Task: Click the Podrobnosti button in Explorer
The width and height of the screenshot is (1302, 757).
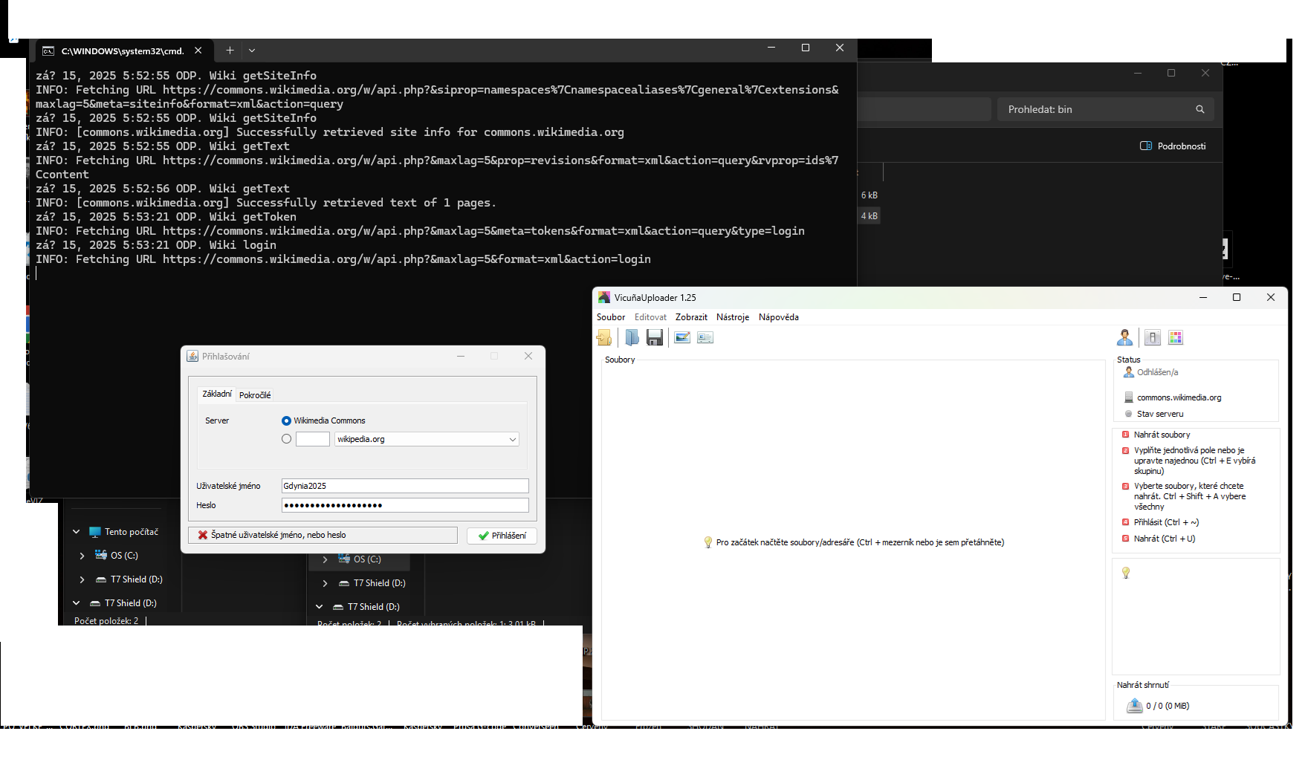Action: coord(1173,146)
